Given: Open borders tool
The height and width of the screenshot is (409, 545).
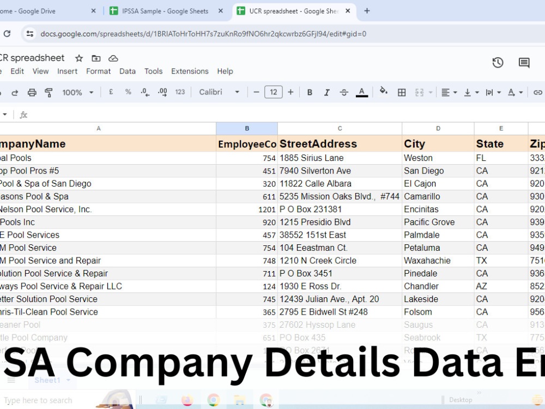Looking at the screenshot, I should point(402,93).
